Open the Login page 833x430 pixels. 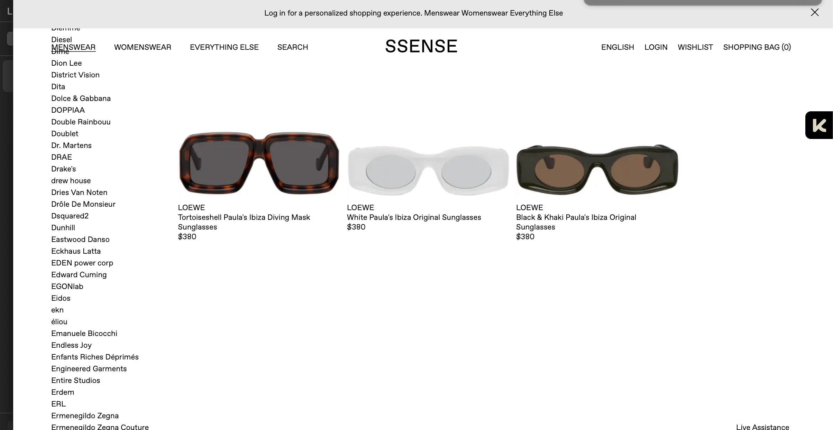(656, 47)
